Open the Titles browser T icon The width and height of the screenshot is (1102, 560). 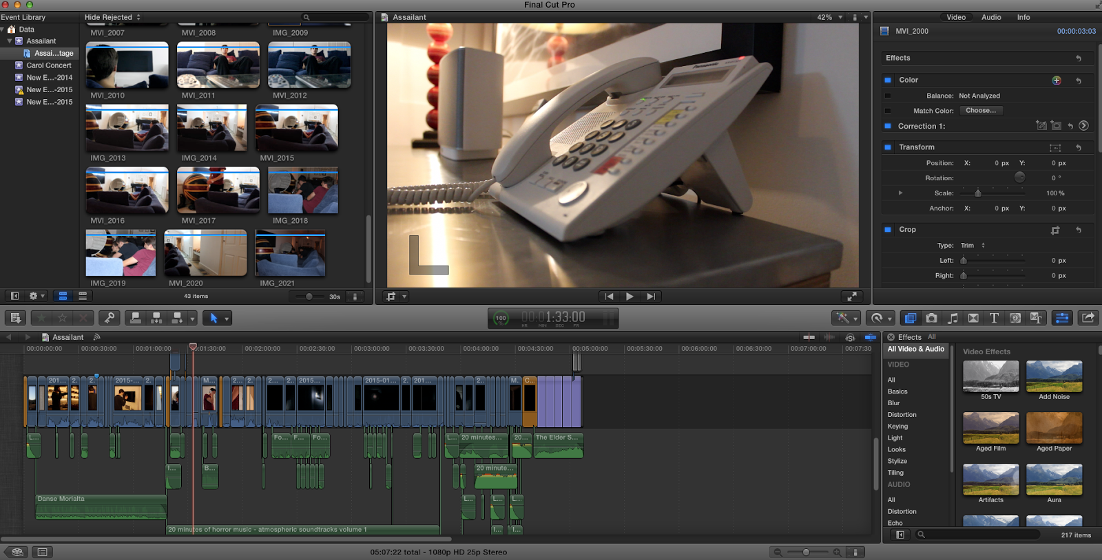tap(994, 318)
